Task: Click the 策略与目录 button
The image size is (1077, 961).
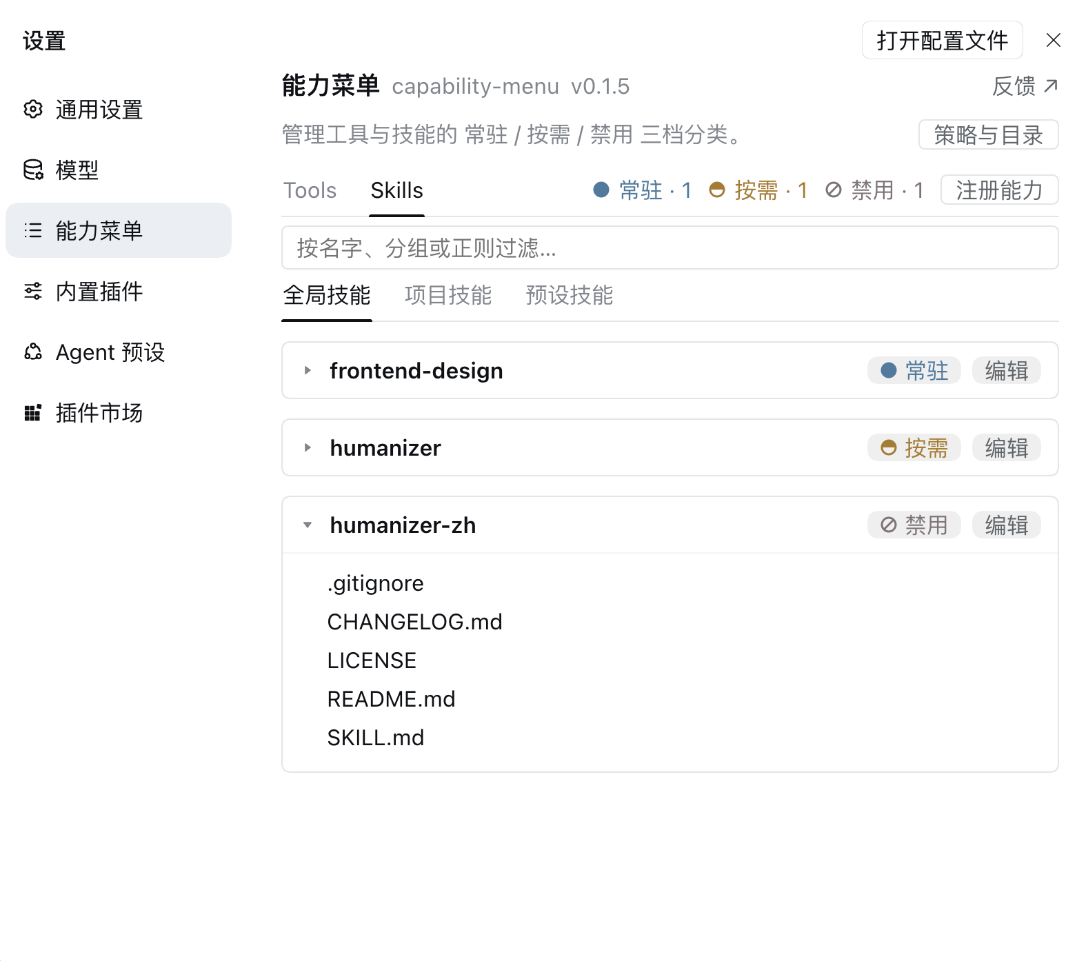Action: point(989,134)
